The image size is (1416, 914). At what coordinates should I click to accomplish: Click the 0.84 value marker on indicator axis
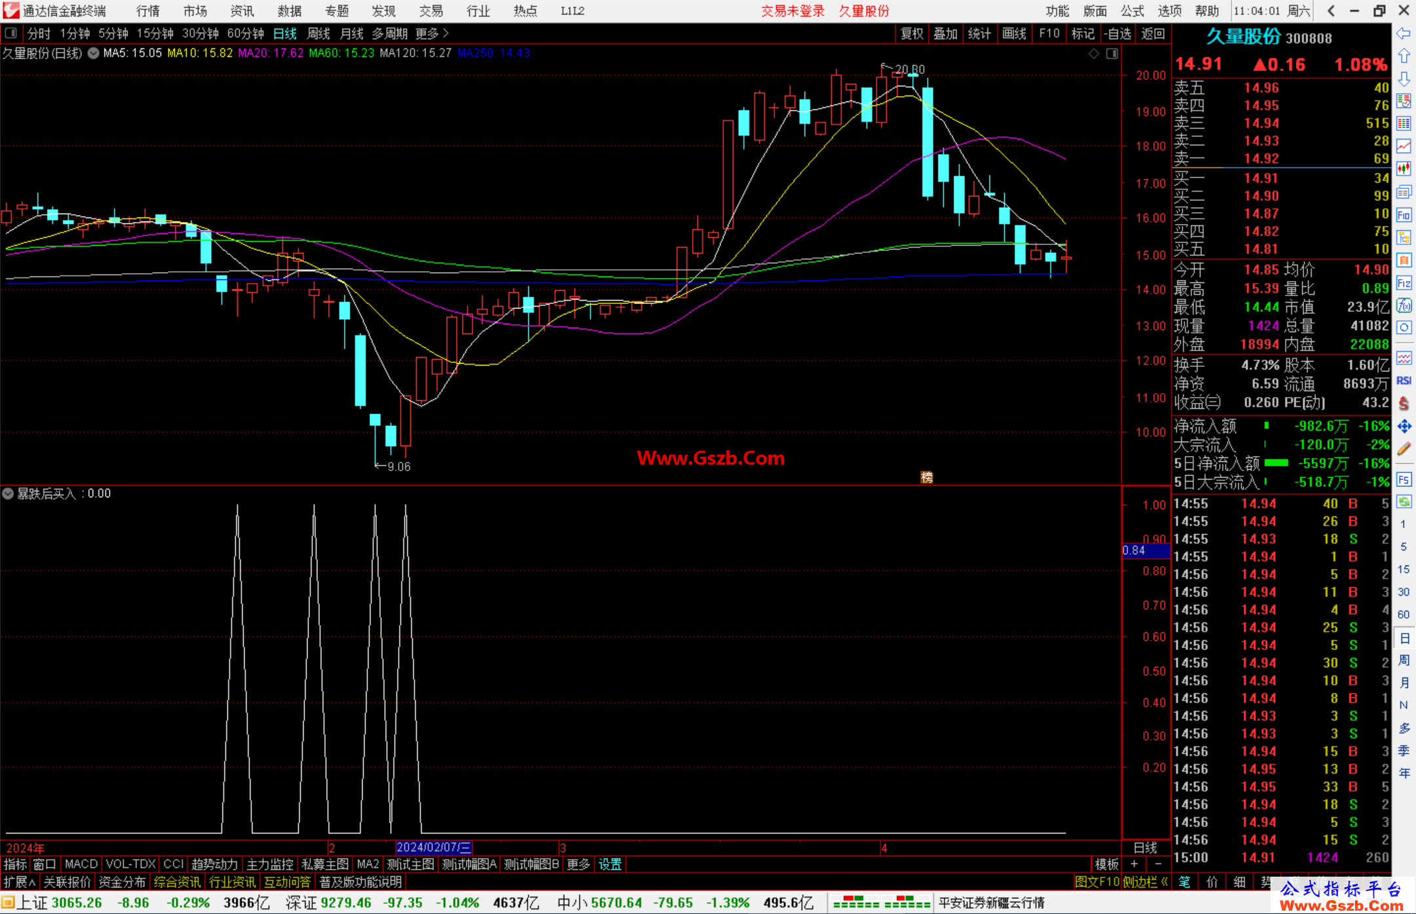pyautogui.click(x=1145, y=550)
